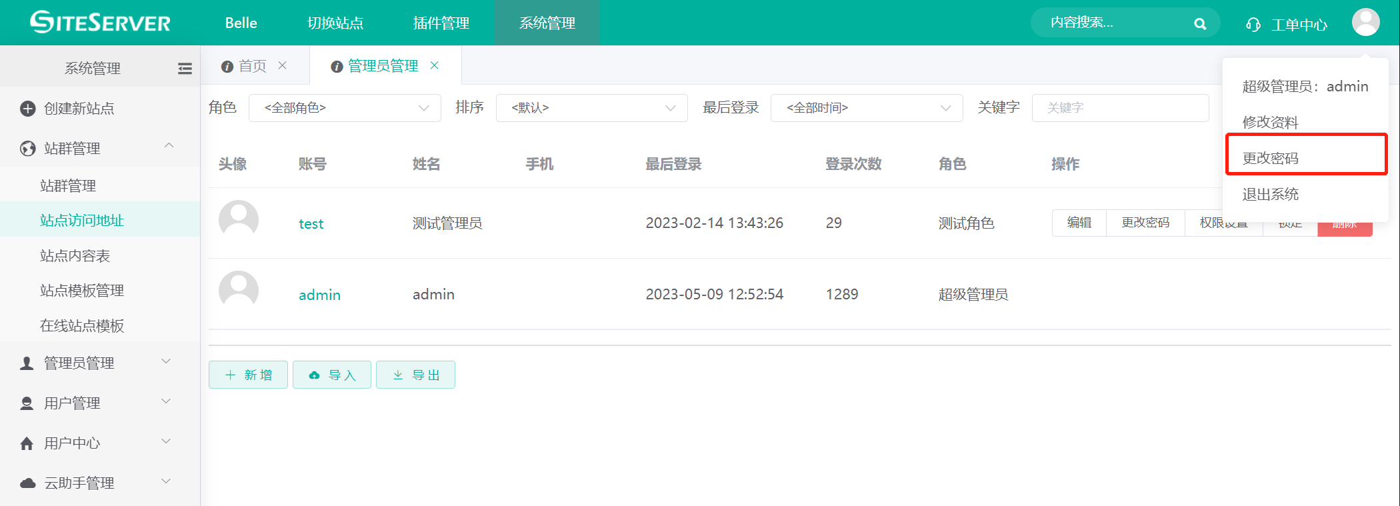
Task: Open the user avatar menu in header
Action: [1365, 22]
